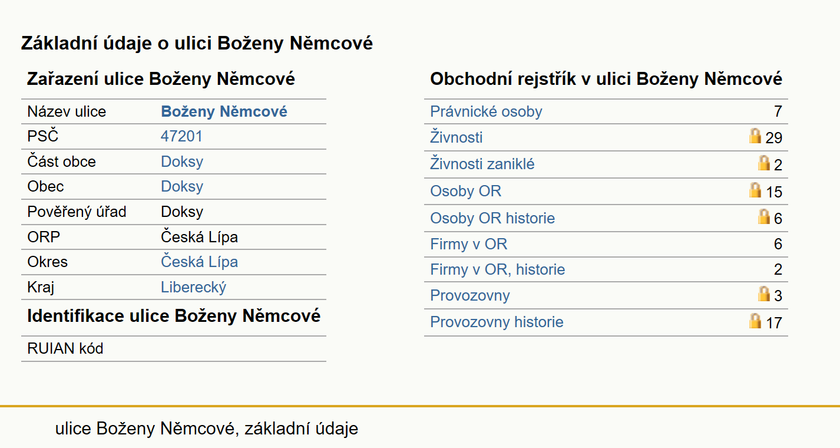This screenshot has width=840, height=448.
Task: Open the Živnosti zaniklé link
Action: pos(482,164)
